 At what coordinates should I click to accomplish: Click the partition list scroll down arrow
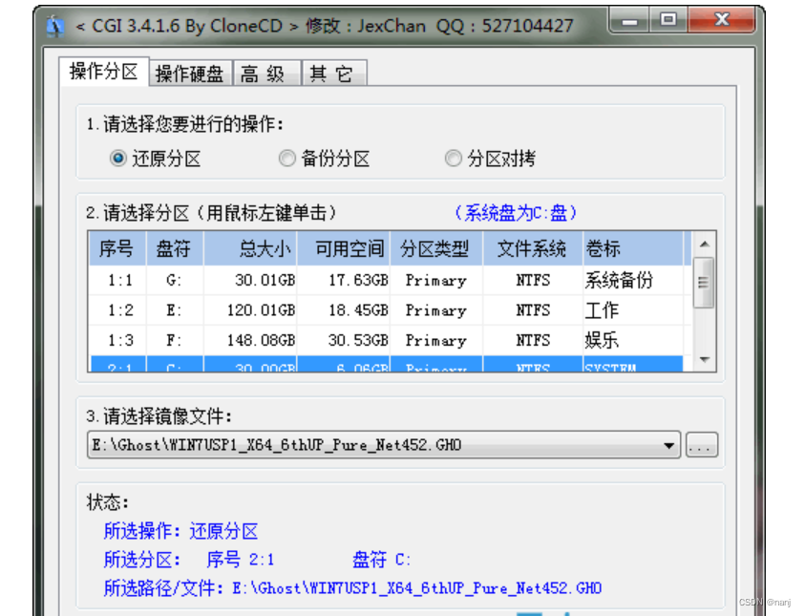tap(705, 359)
